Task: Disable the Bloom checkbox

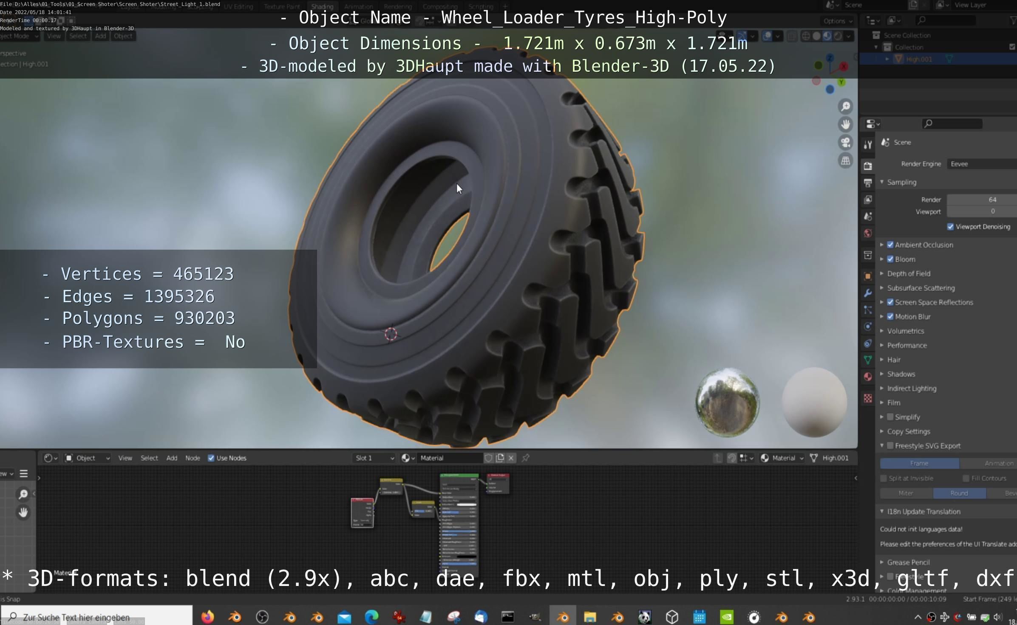Action: pyautogui.click(x=890, y=259)
